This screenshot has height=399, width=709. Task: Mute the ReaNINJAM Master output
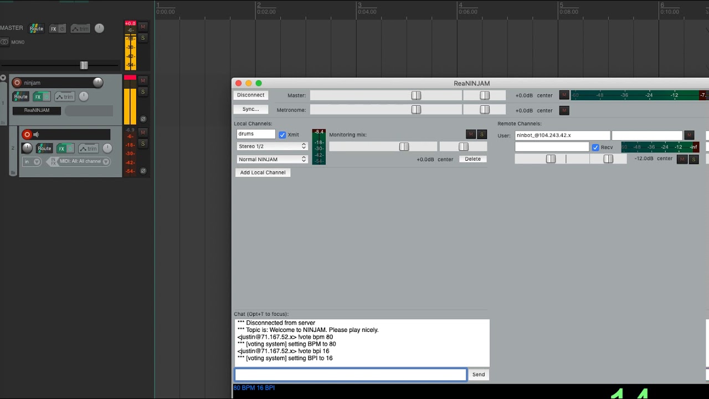point(564,95)
